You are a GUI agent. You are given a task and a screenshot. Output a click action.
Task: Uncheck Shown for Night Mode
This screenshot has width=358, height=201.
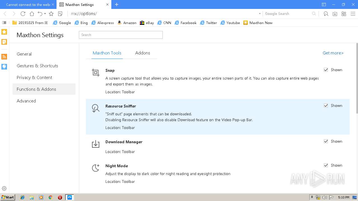click(326, 165)
